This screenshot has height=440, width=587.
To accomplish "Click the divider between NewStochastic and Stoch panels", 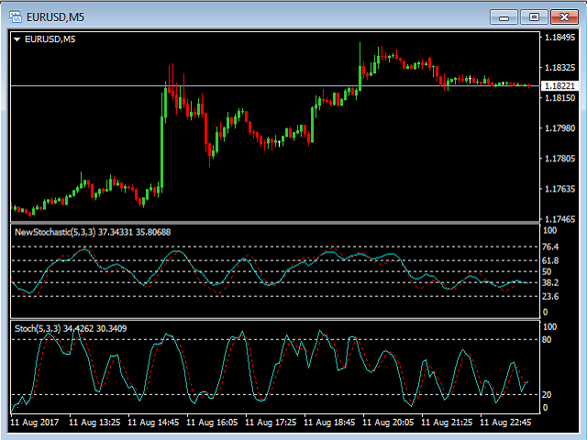I will click(x=275, y=318).
